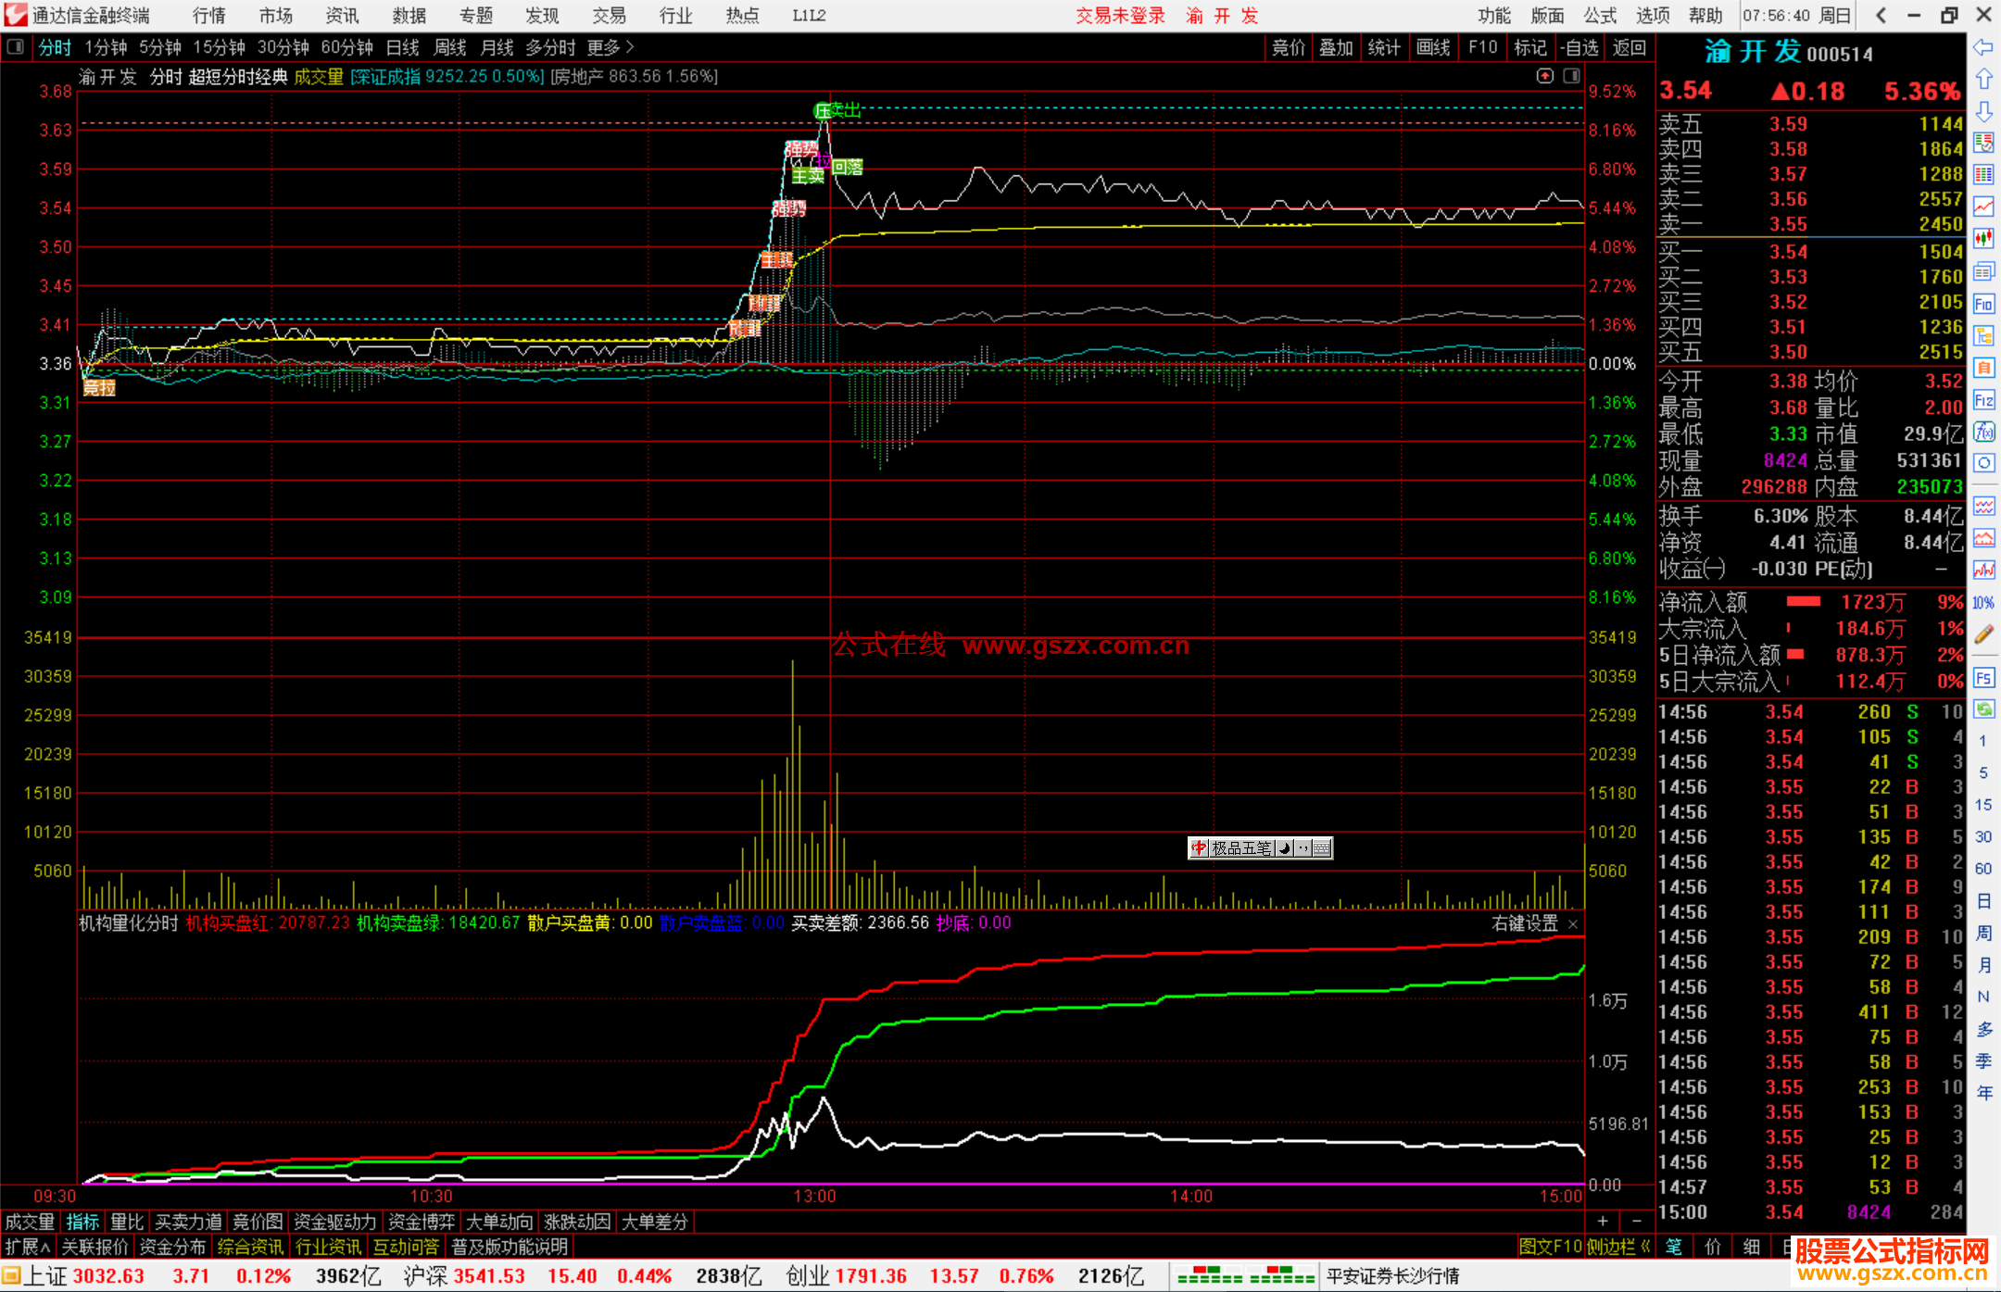Click the F12 icon in right sidebar
This screenshot has width=2001, height=1292.
click(x=1983, y=400)
